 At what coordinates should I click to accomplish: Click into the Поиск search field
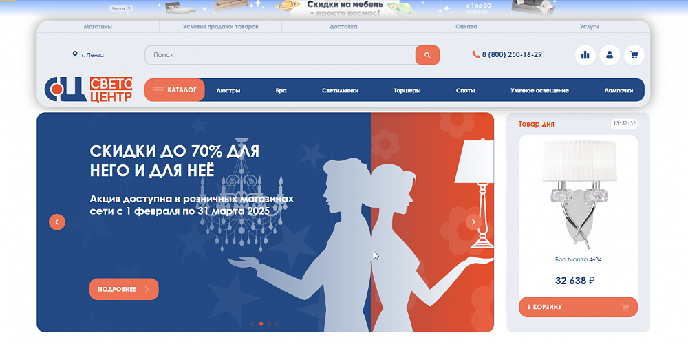pos(279,55)
